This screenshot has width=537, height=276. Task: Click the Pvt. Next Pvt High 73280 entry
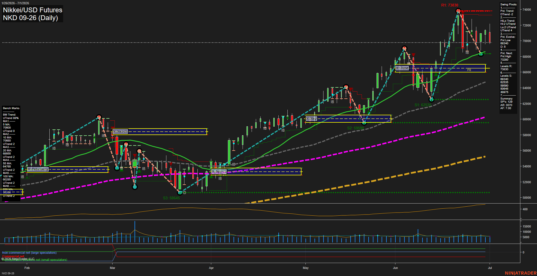coord(507,56)
